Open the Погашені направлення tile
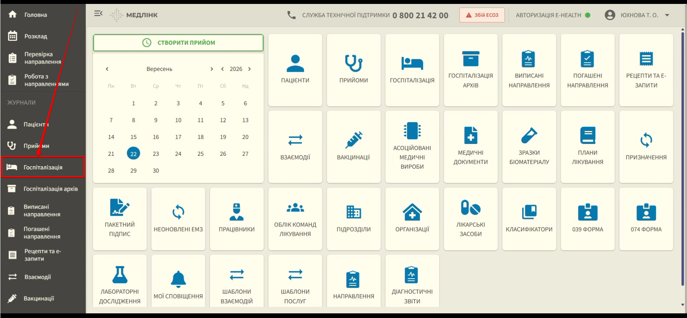Screen dimensions: 687x318 point(588,70)
